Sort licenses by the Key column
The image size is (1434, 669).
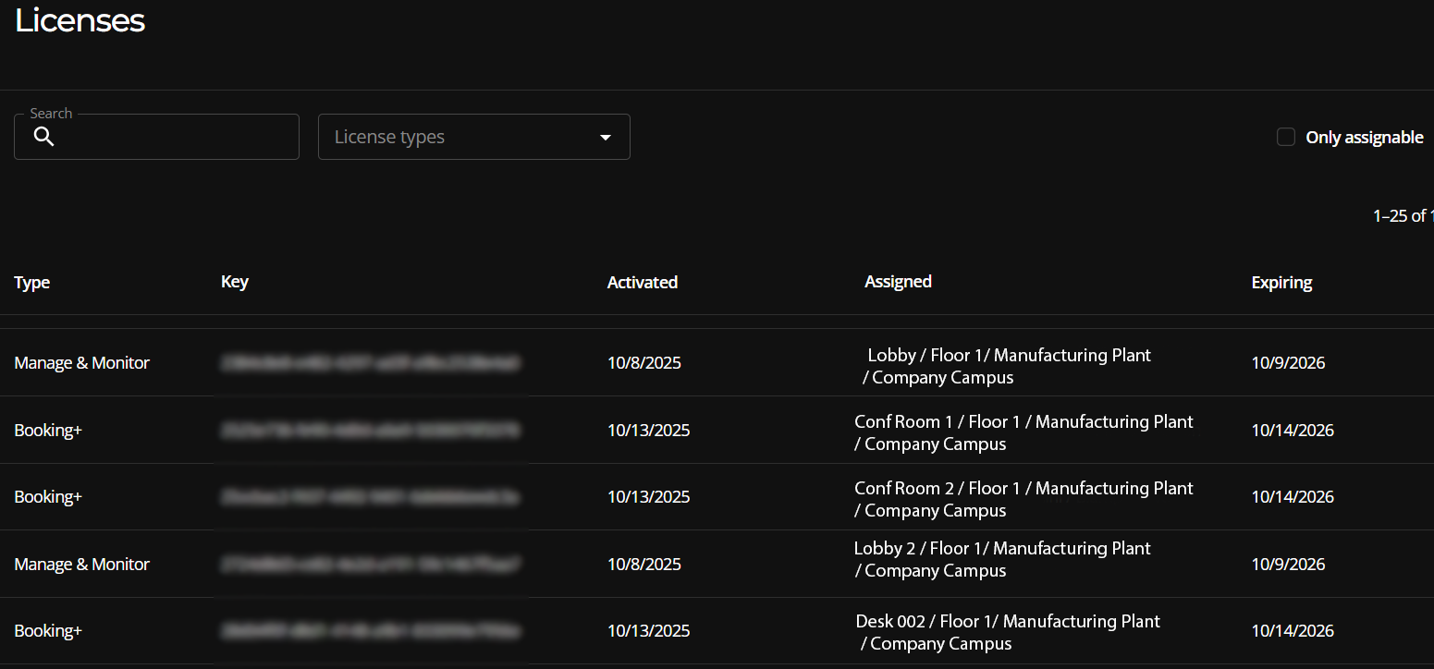click(x=234, y=282)
